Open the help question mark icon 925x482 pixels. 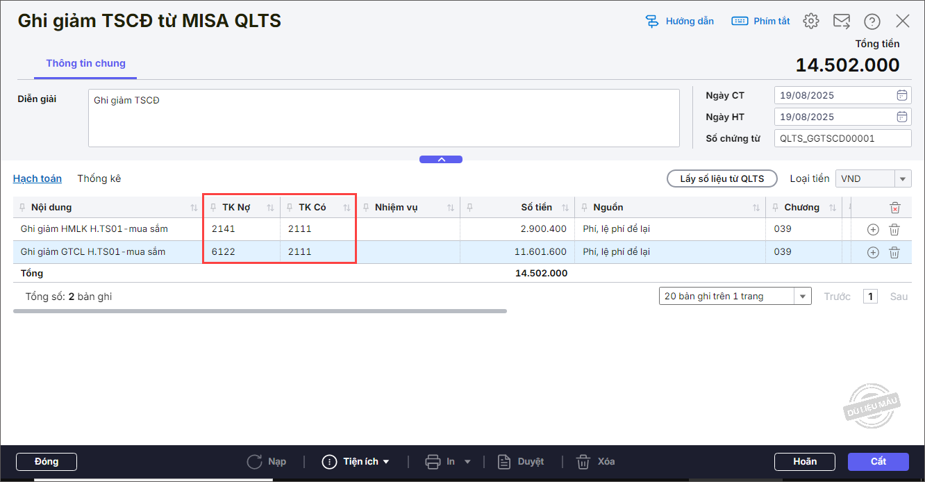coord(872,22)
